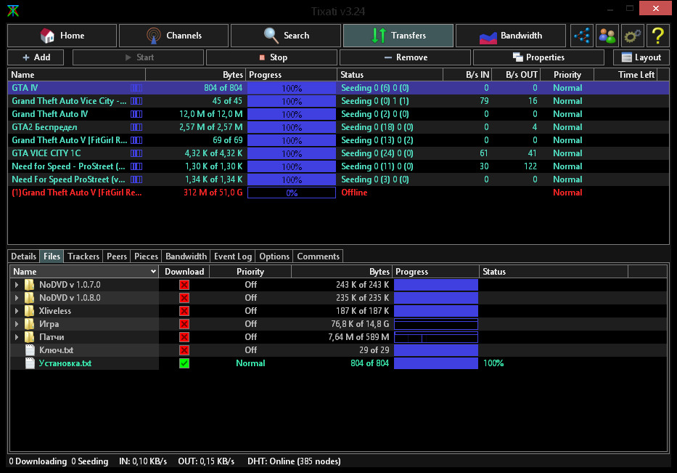677x473 pixels.
Task: Enable download for Ключ.txt
Action: pyautogui.click(x=184, y=350)
